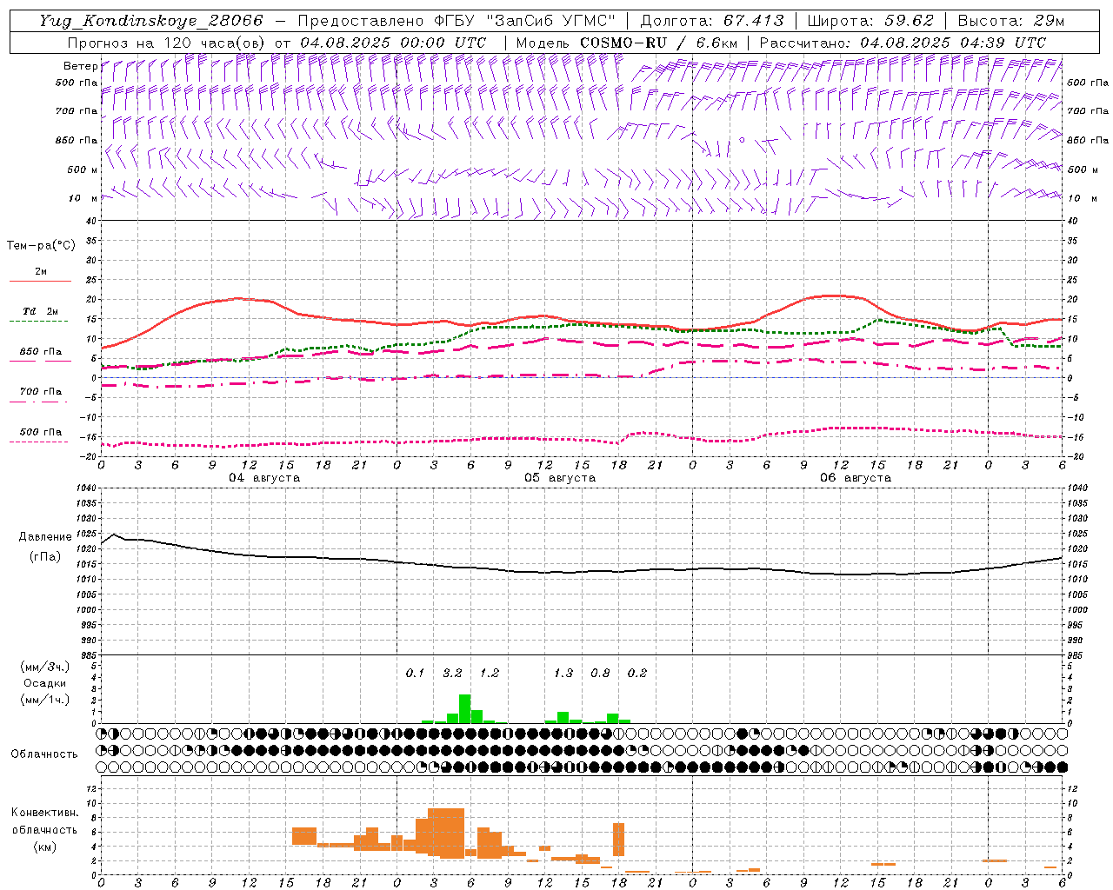The image size is (1113, 890).
Task: Click the 0.2 precipitation total
Action: (637, 673)
